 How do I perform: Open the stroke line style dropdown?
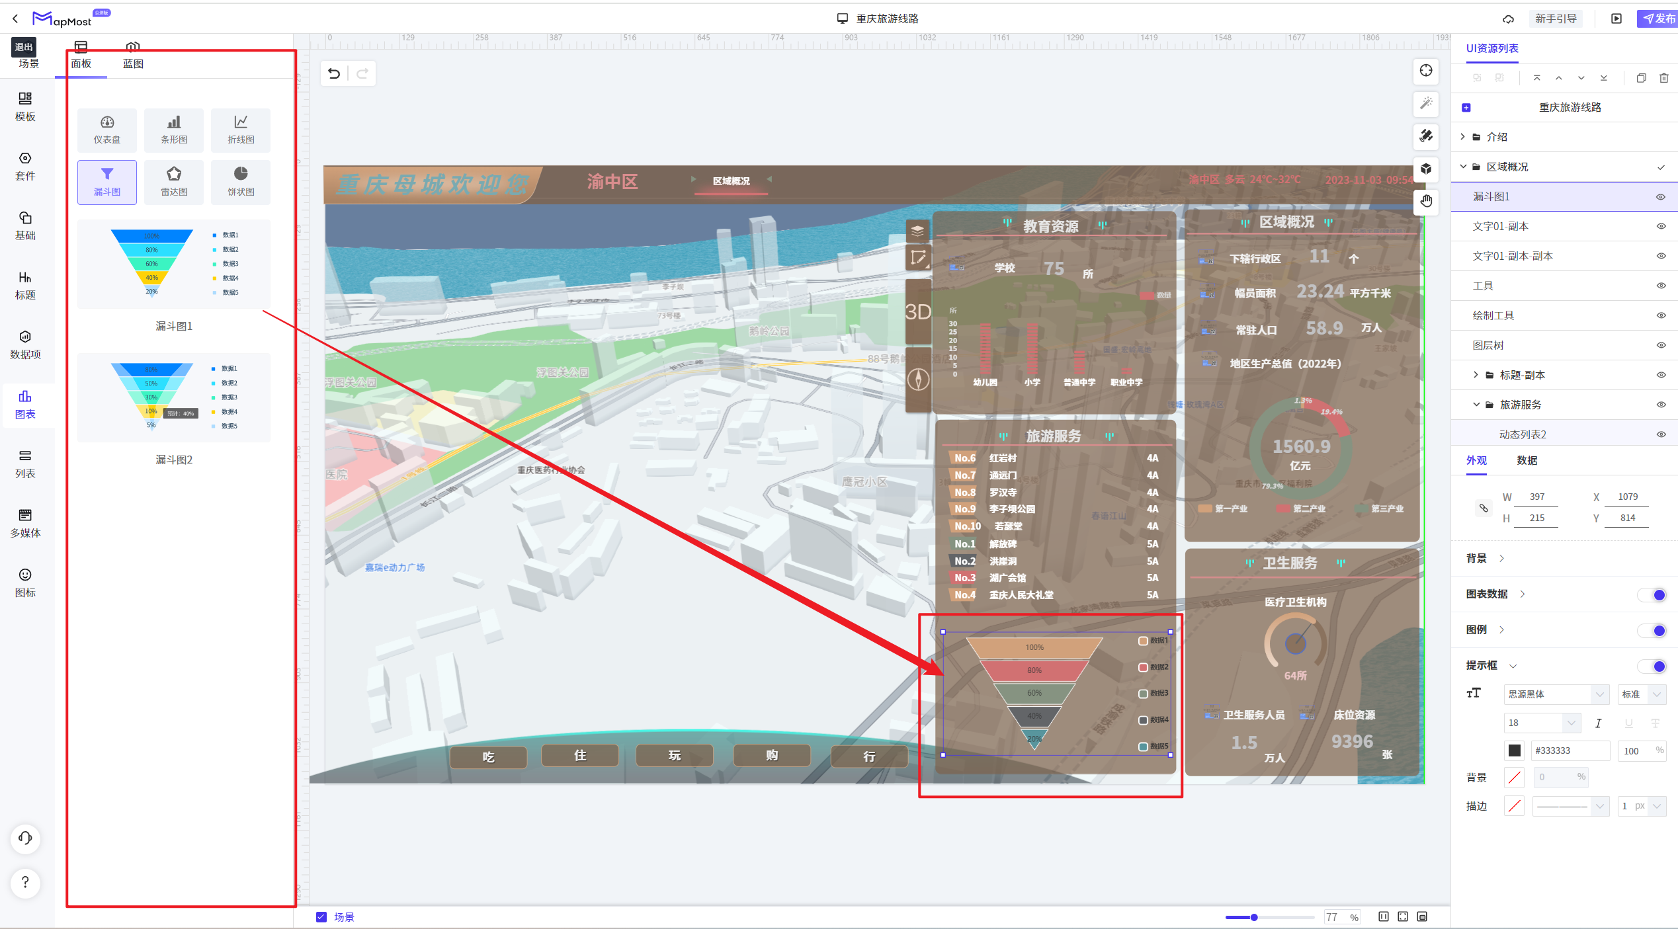point(1570,806)
